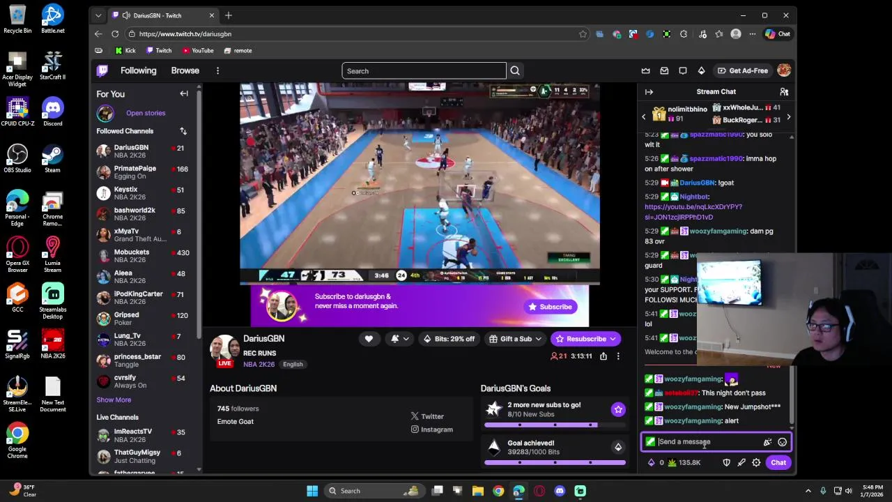Open File Explorer in the taskbar
Screen dimensions: 892x502
pyautogui.click(x=478, y=491)
